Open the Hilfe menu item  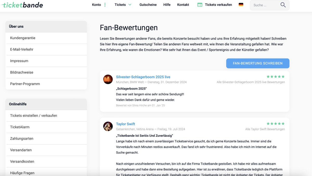(167, 5)
